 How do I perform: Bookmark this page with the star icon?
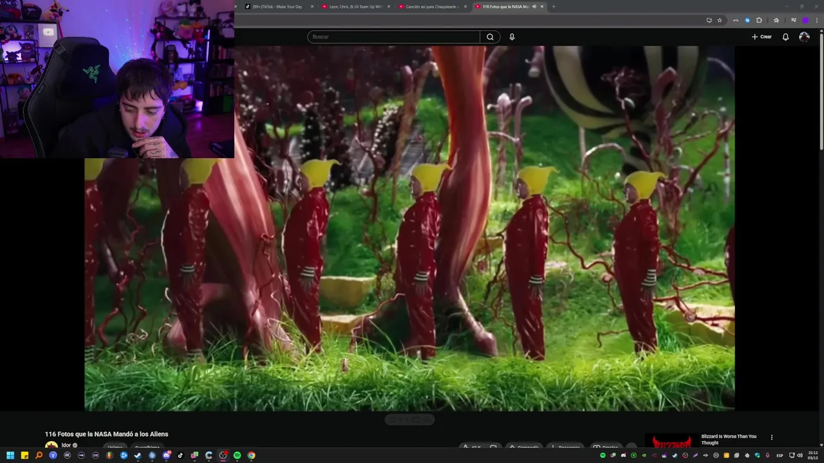point(720,20)
